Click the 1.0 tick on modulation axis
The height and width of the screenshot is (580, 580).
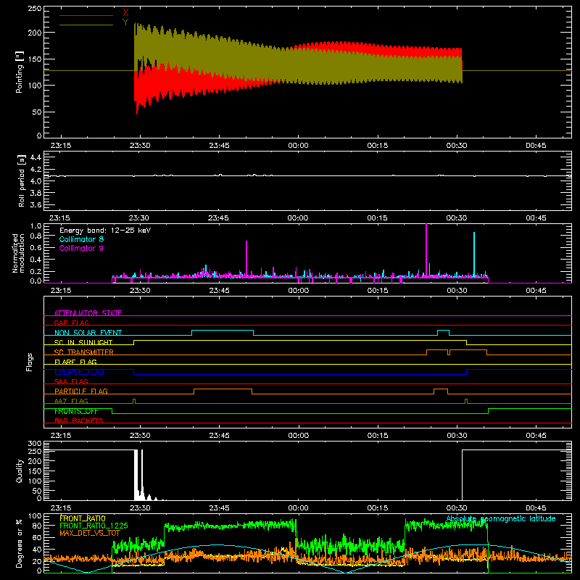36,226
